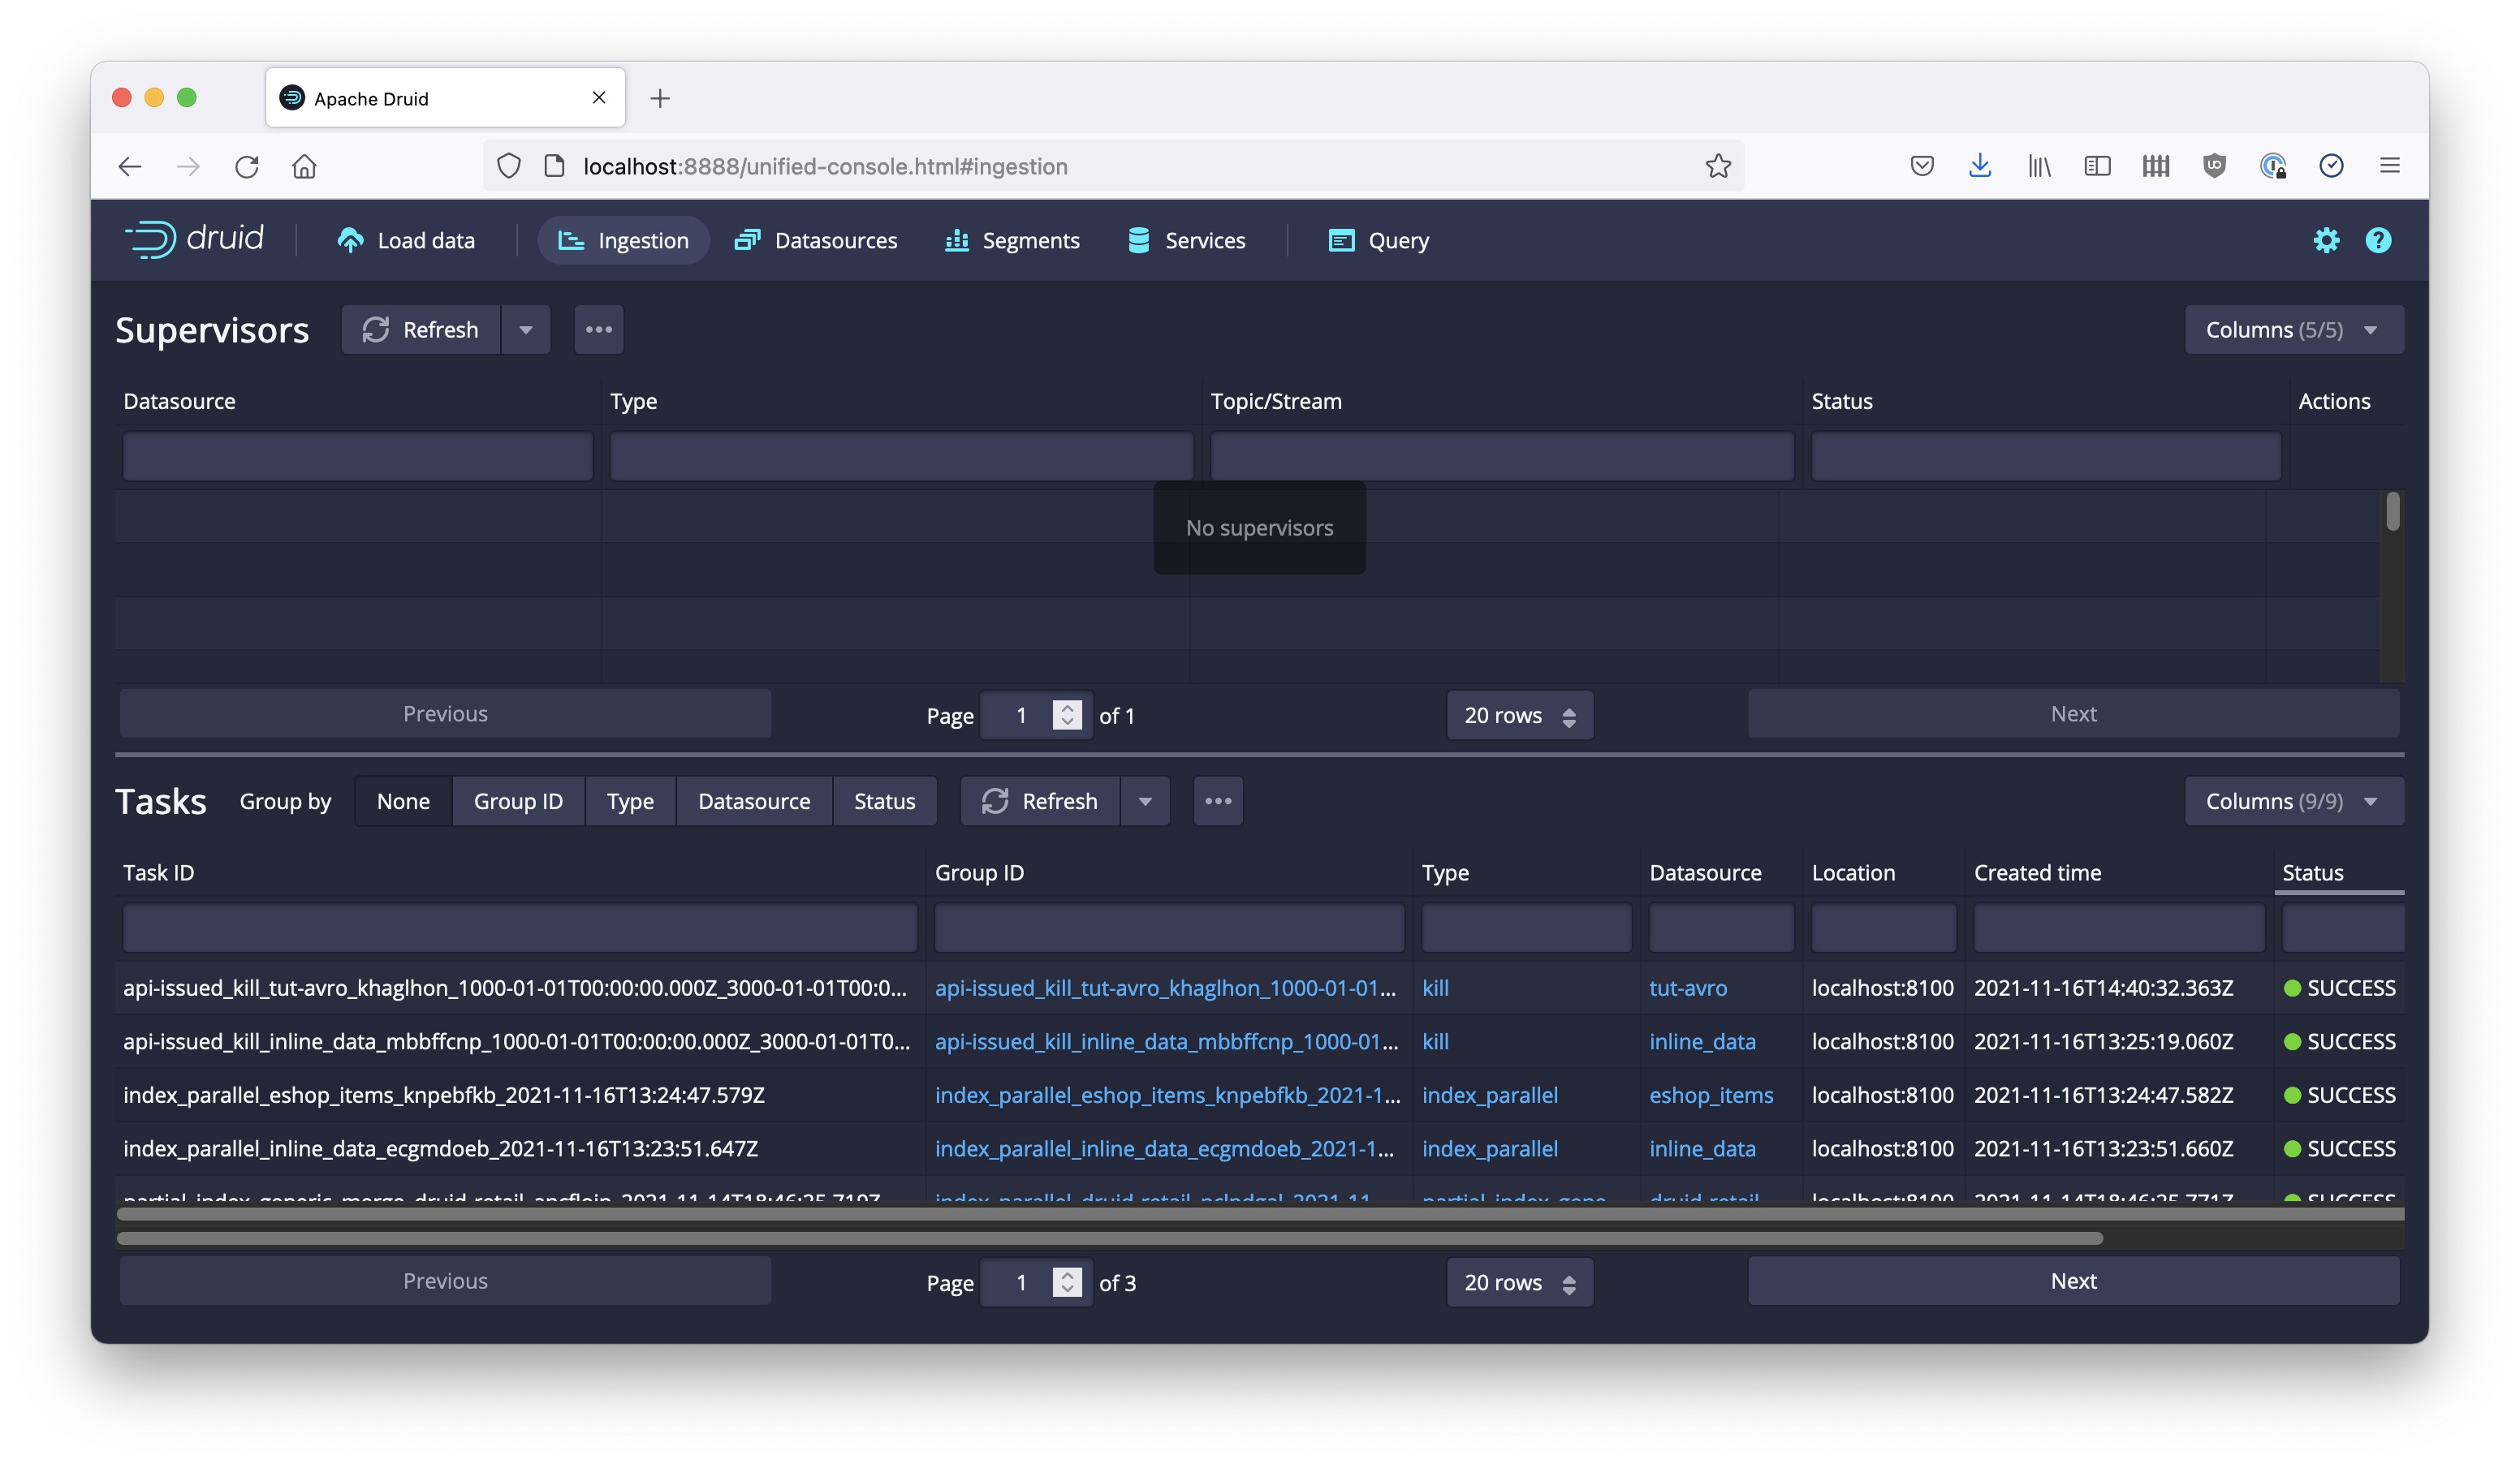Group tasks by Type
The height and width of the screenshot is (1464, 2520).
click(629, 802)
